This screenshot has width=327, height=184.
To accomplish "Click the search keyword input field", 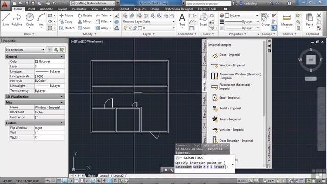I will tap(208, 4).
